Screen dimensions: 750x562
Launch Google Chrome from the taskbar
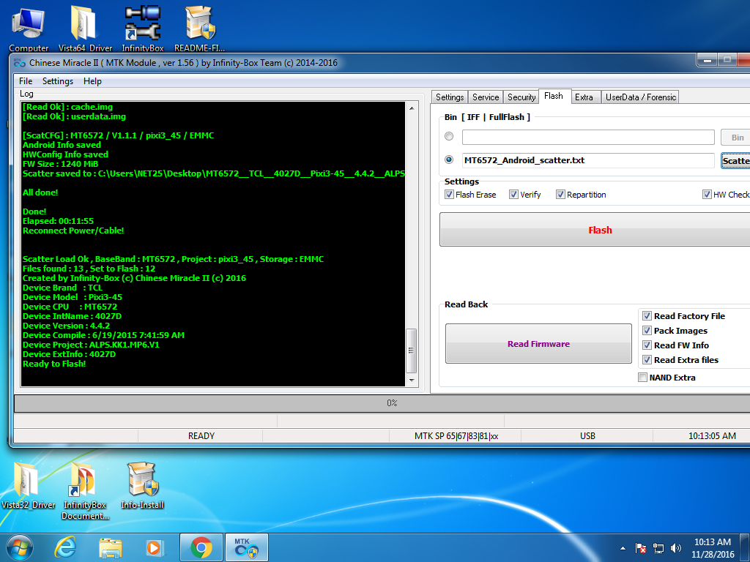point(201,547)
